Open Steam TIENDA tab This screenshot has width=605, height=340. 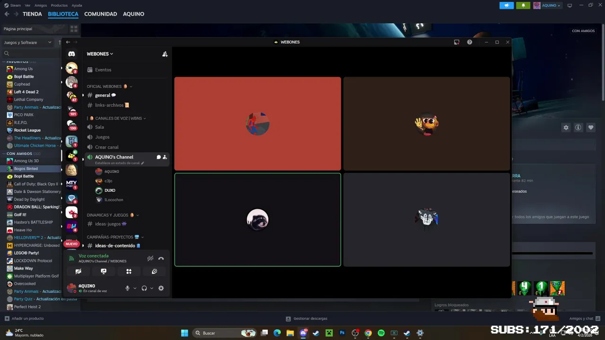tap(32, 14)
